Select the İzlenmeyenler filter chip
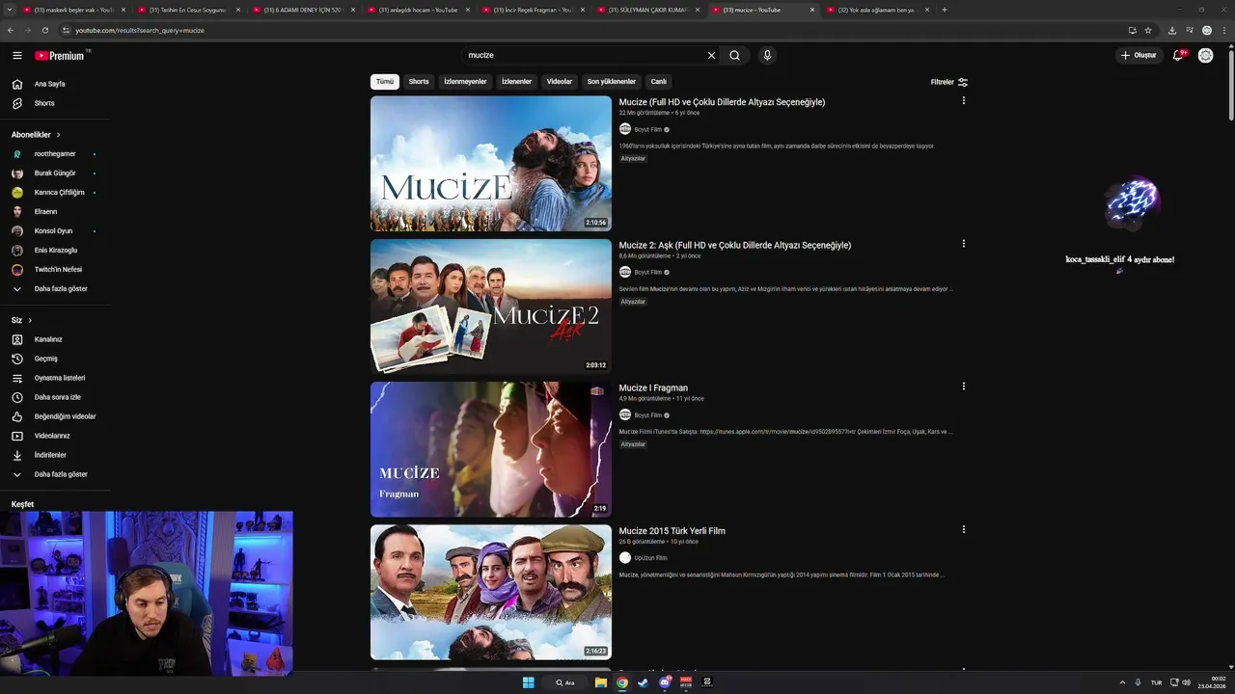Image resolution: width=1235 pixels, height=694 pixels. pos(465,82)
